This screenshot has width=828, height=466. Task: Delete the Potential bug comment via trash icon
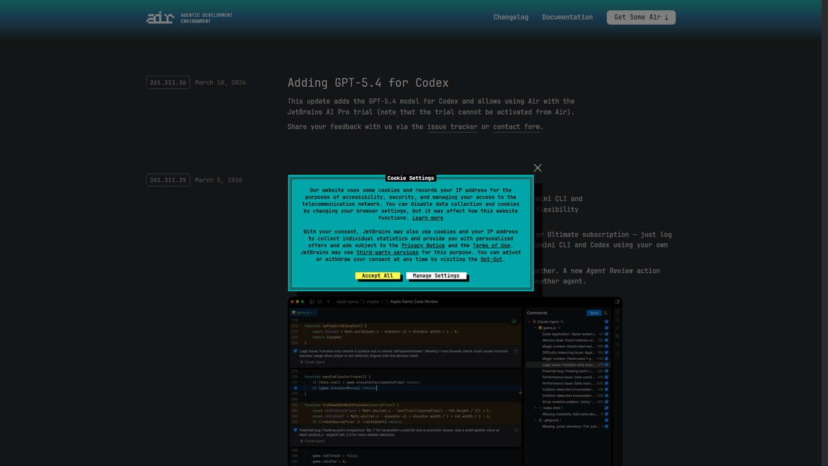click(516, 430)
